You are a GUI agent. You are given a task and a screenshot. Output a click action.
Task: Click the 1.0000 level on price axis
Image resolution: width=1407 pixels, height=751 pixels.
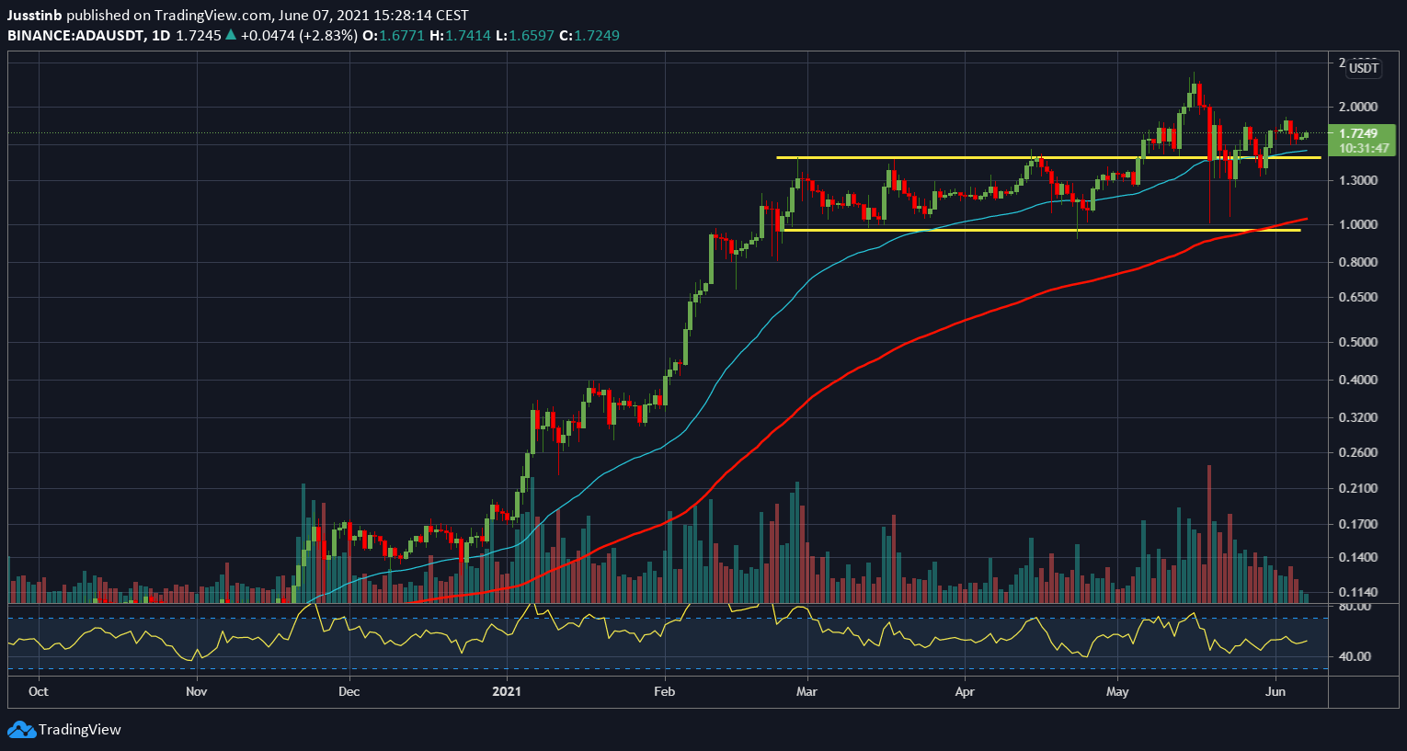click(x=1357, y=224)
